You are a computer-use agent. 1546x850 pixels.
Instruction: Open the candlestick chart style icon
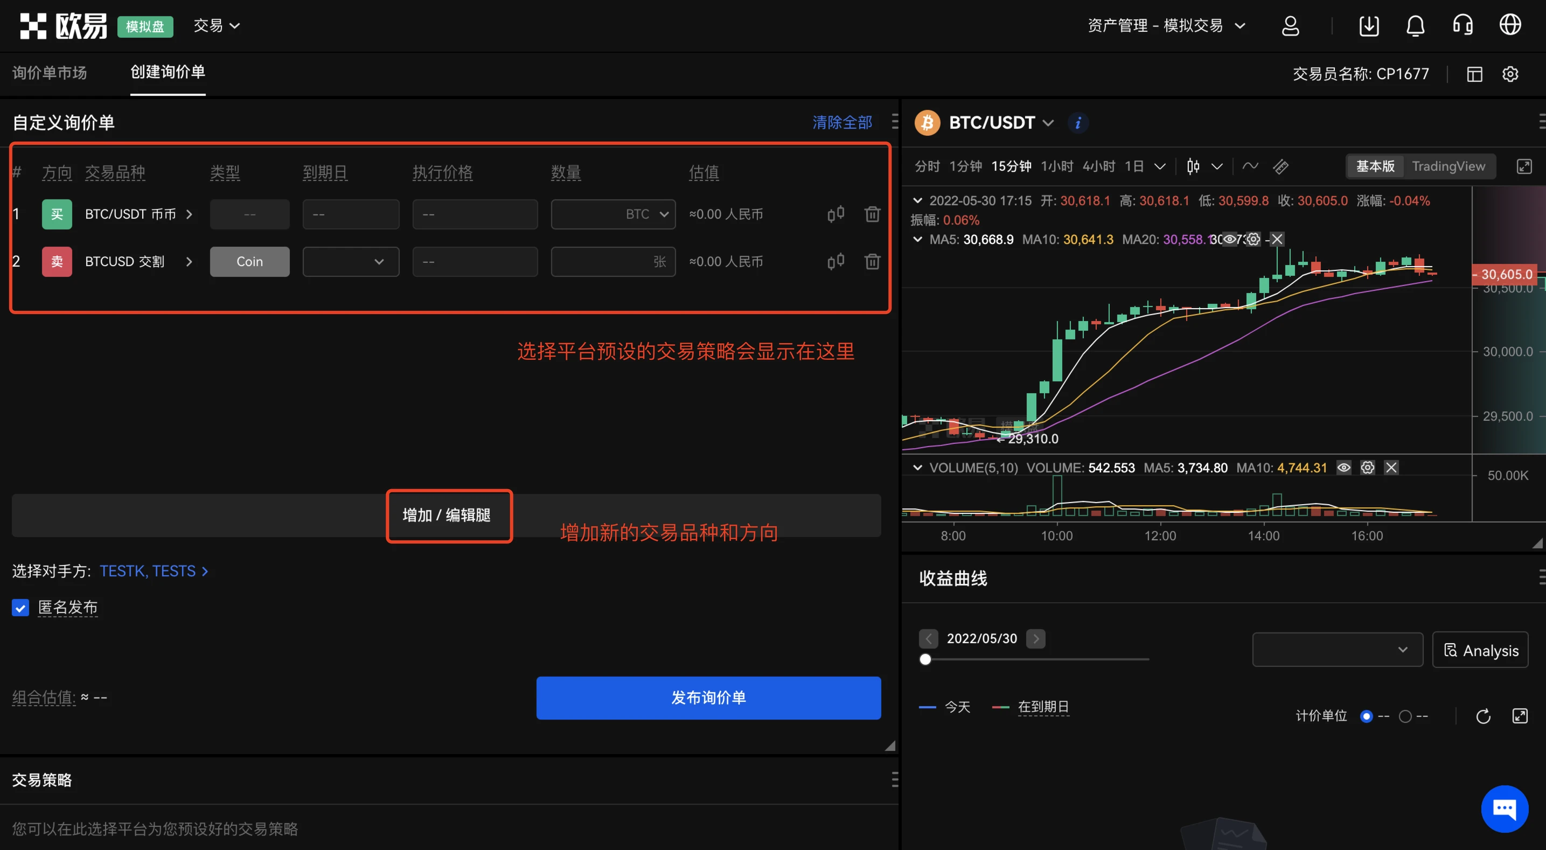pyautogui.click(x=1193, y=166)
